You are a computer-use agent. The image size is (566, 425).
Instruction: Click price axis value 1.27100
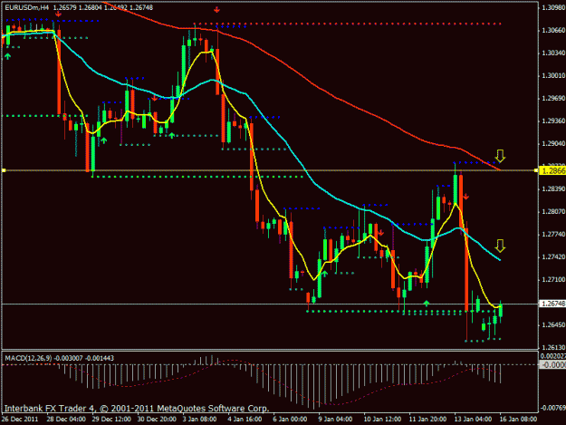pos(553,280)
